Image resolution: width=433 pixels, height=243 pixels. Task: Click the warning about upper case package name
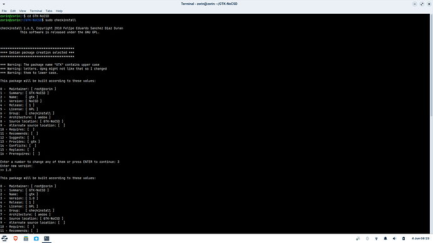[x=50, y=65]
